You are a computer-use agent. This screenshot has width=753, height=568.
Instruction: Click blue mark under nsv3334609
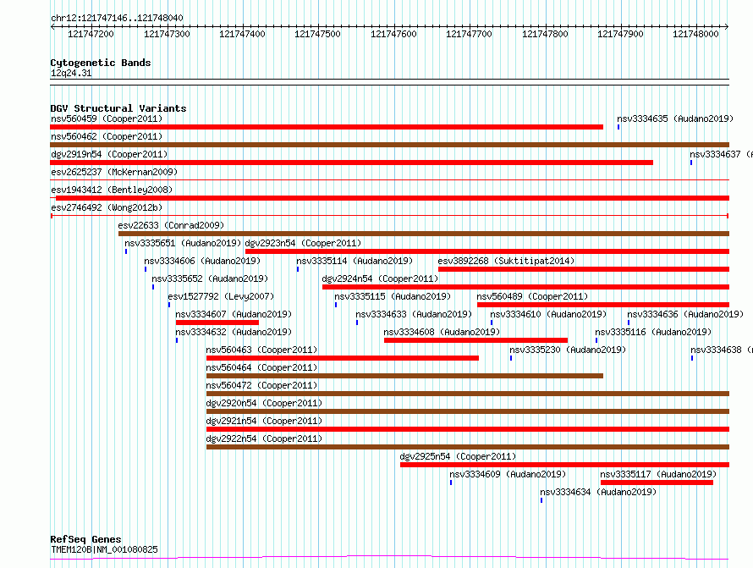click(451, 483)
